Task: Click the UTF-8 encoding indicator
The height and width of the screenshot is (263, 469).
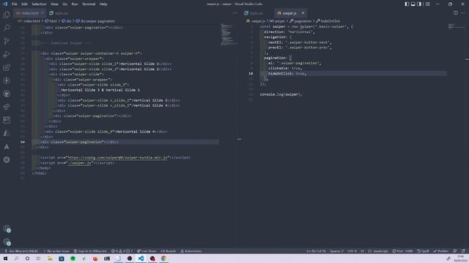Action: [x=352, y=251]
